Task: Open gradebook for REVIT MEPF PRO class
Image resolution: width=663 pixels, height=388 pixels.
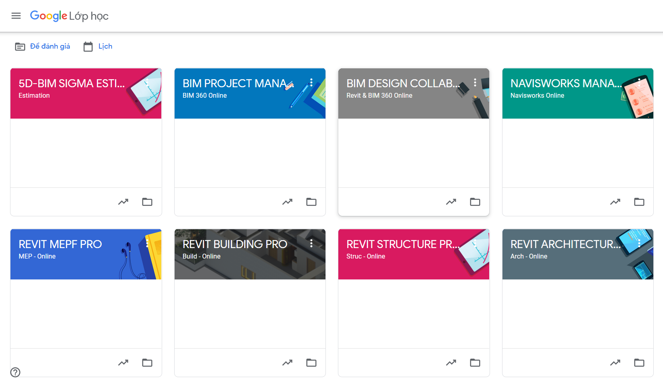Action: click(x=123, y=363)
